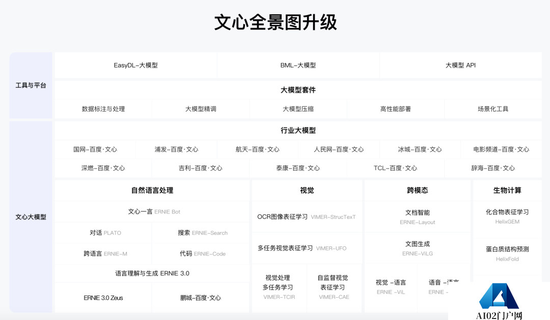
Task: Select the 高性能部署 cell
Action: [396, 109]
